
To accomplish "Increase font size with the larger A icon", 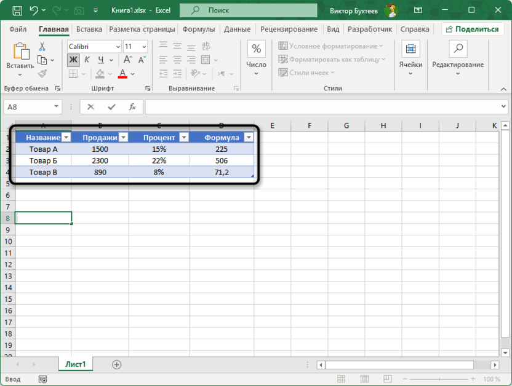I will tap(128, 60).
